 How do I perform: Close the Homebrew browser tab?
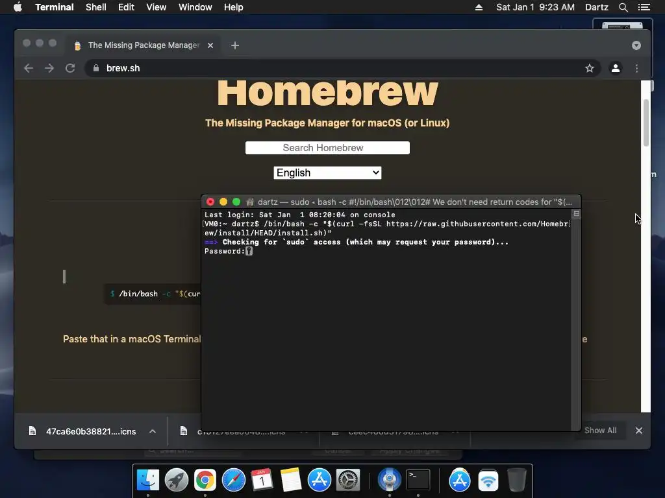pyautogui.click(x=210, y=45)
